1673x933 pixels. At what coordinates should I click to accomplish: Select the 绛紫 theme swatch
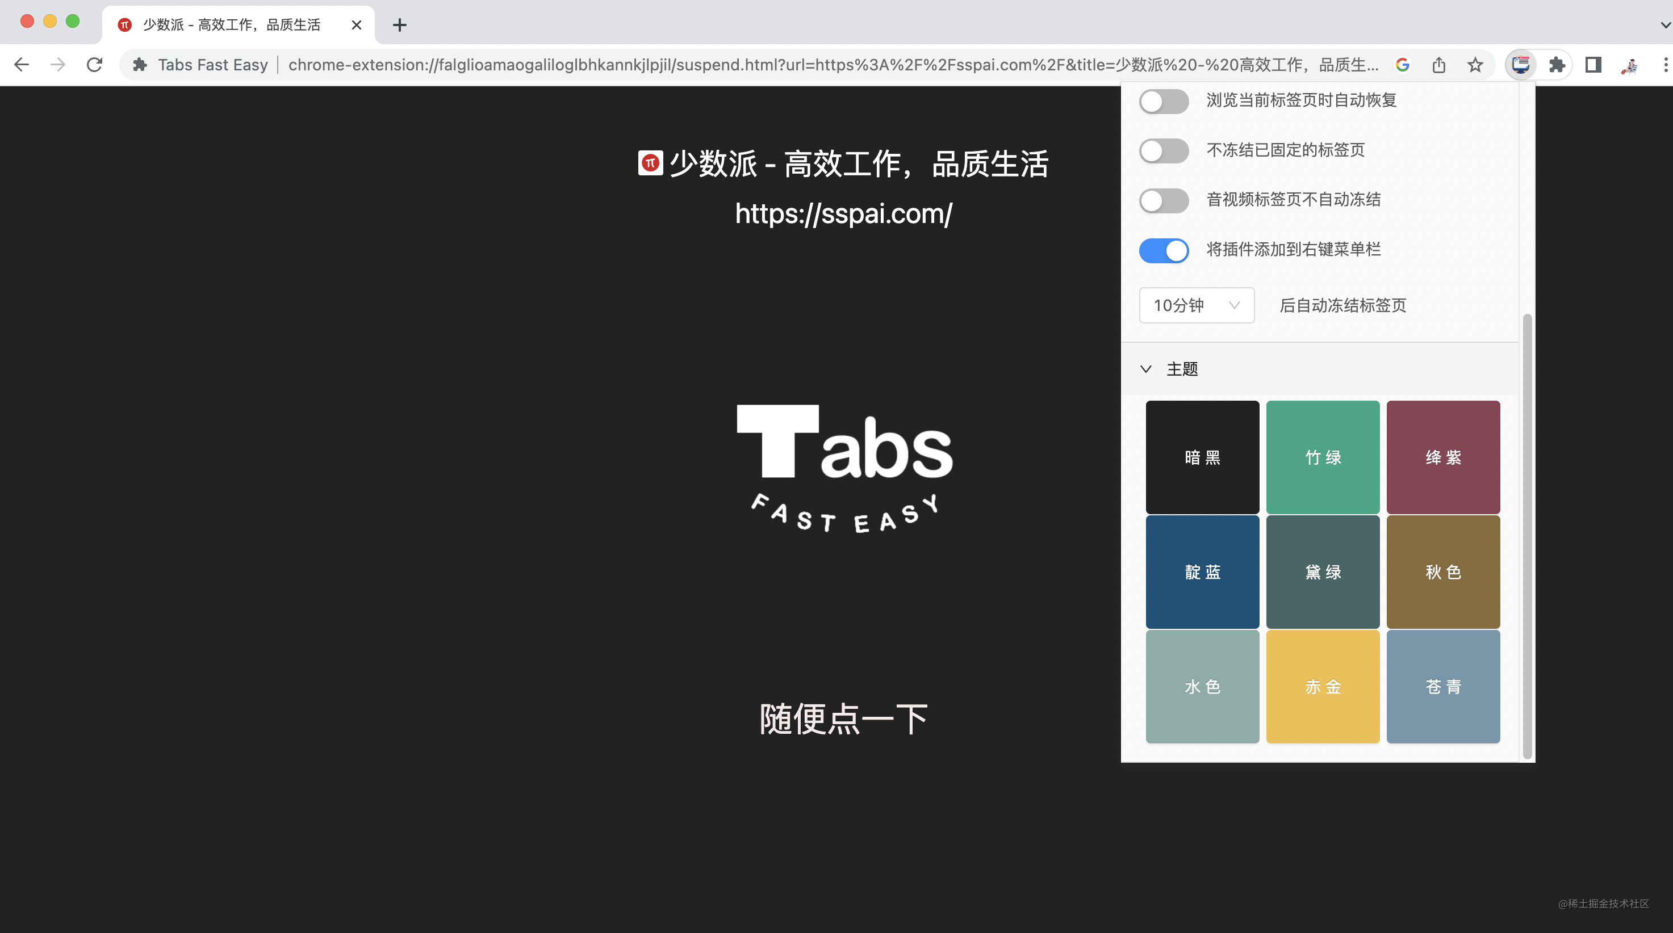pos(1443,457)
